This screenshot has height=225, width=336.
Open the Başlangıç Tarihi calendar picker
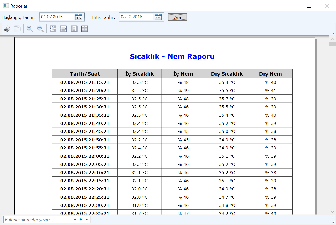pyautogui.click(x=79, y=17)
